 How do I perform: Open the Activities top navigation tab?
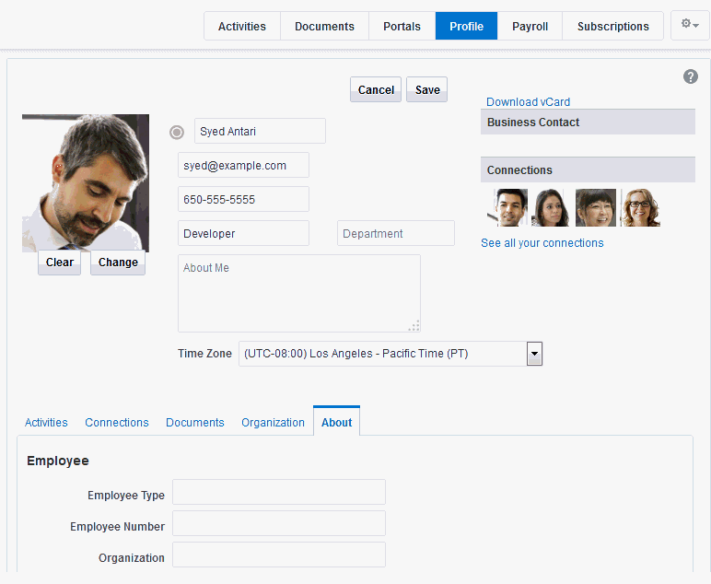tap(242, 27)
